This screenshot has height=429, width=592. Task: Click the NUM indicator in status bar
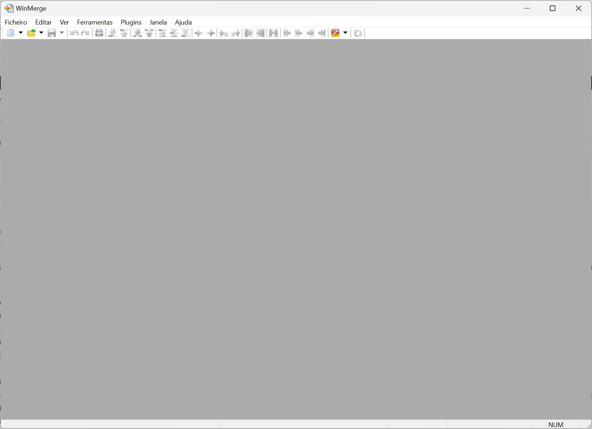(556, 425)
